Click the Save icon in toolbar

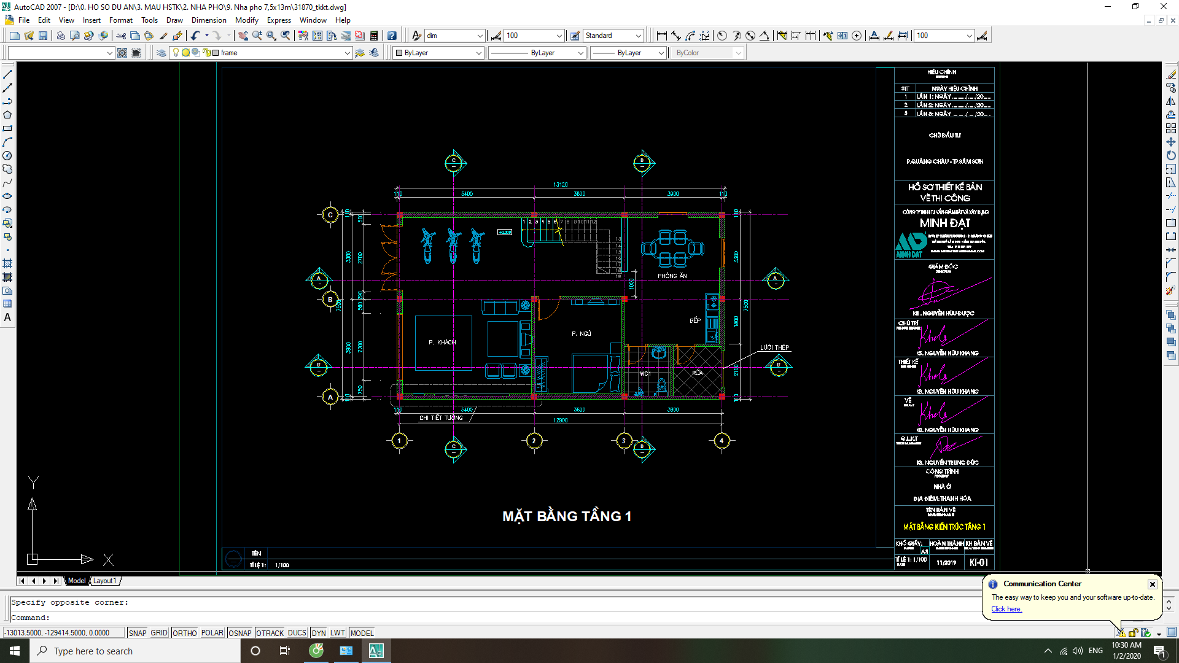(43, 36)
